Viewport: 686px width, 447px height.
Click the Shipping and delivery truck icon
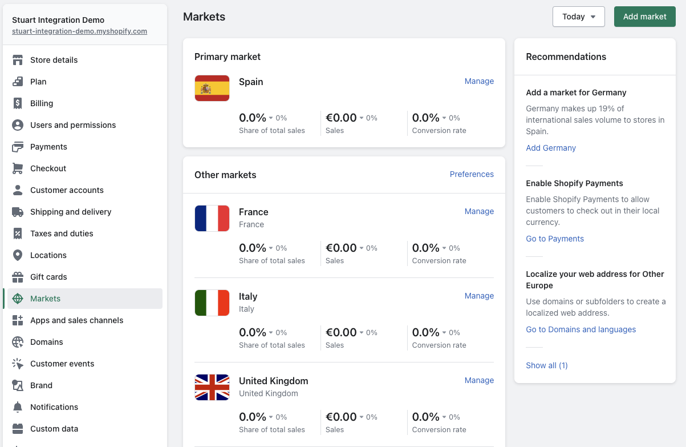(18, 212)
